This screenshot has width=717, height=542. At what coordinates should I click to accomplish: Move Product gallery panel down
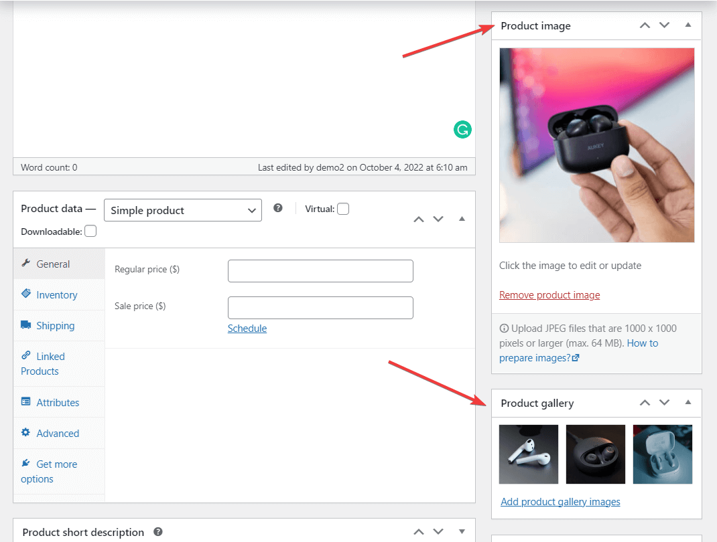pos(665,403)
